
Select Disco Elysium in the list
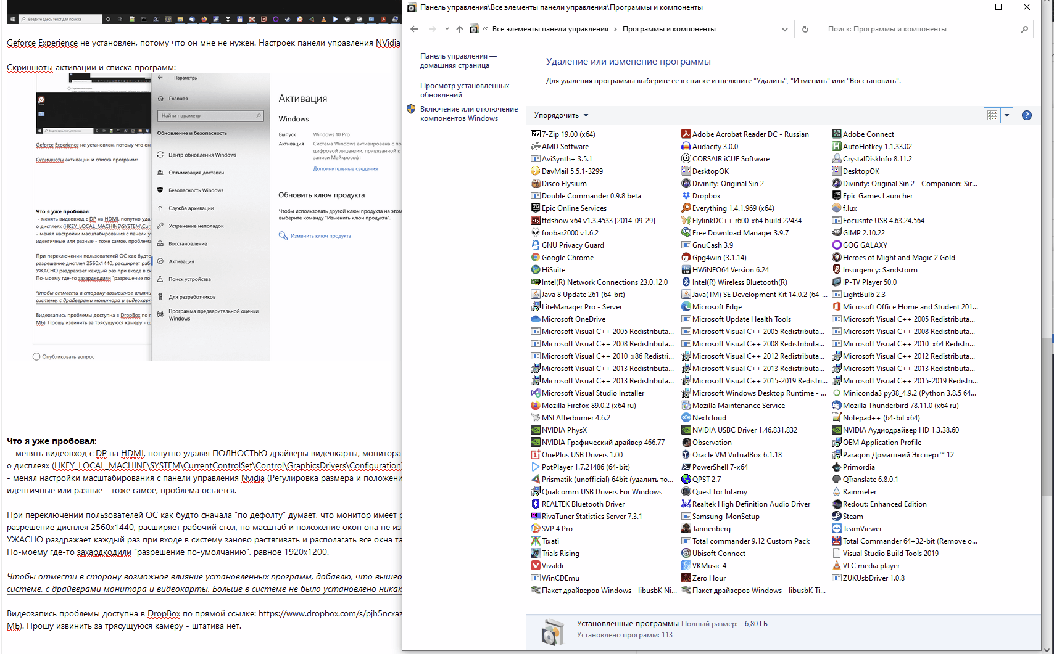[559, 184]
